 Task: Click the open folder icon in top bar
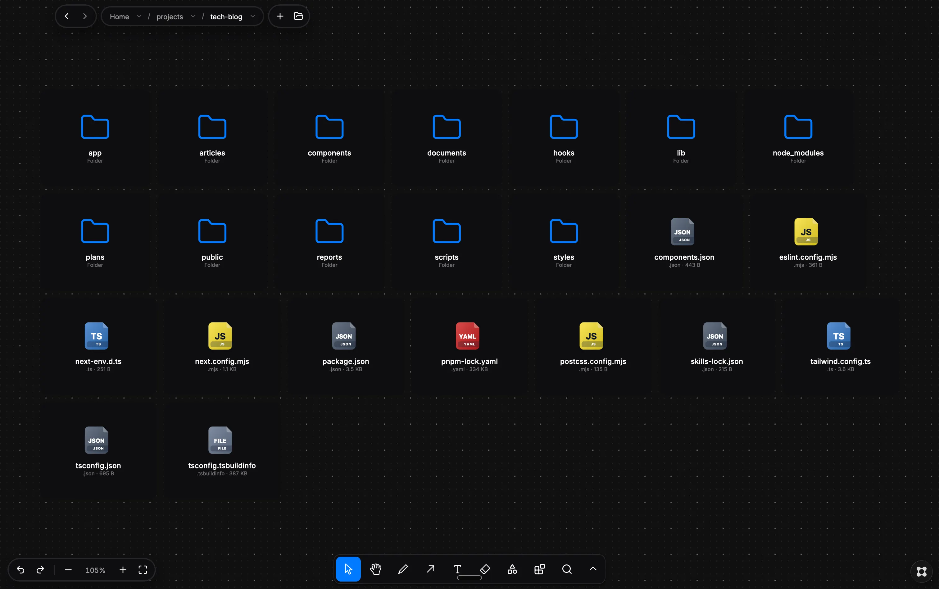tap(299, 16)
